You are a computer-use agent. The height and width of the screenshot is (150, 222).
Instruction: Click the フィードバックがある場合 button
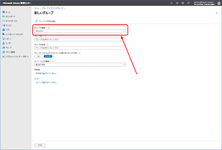pos(45,21)
